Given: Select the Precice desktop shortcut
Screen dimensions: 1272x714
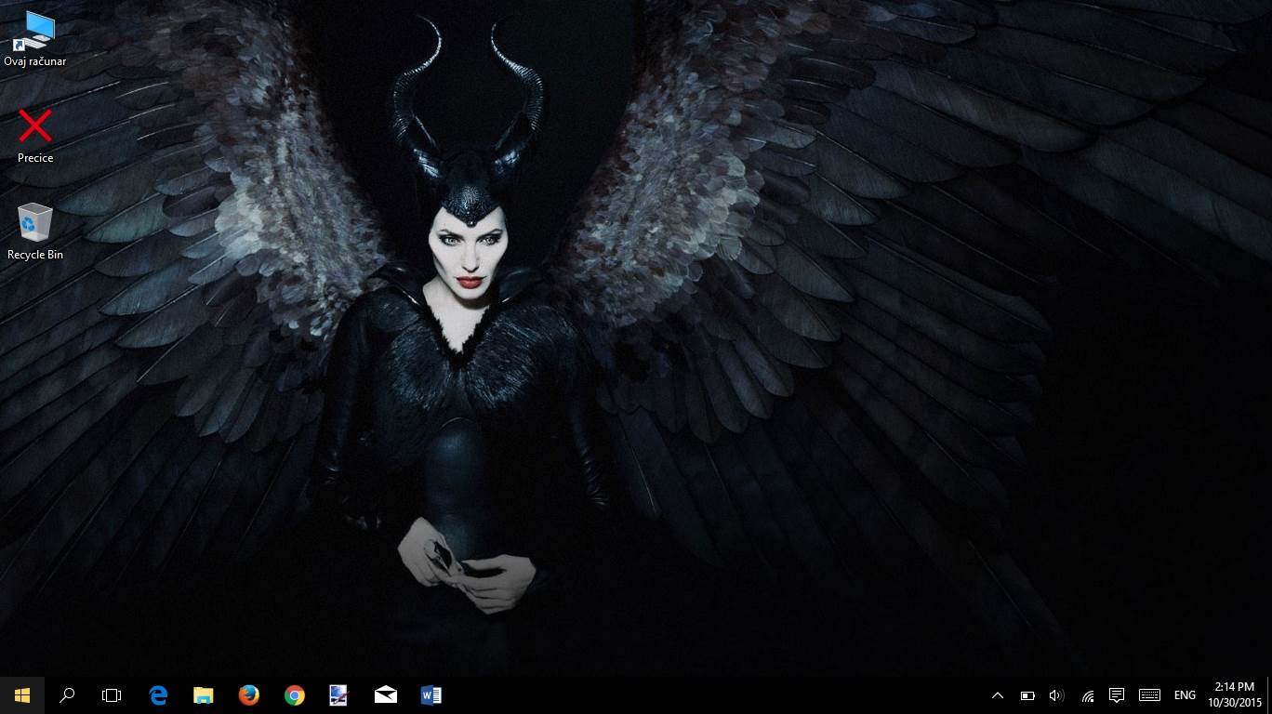Looking at the screenshot, I should pyautogui.click(x=35, y=136).
